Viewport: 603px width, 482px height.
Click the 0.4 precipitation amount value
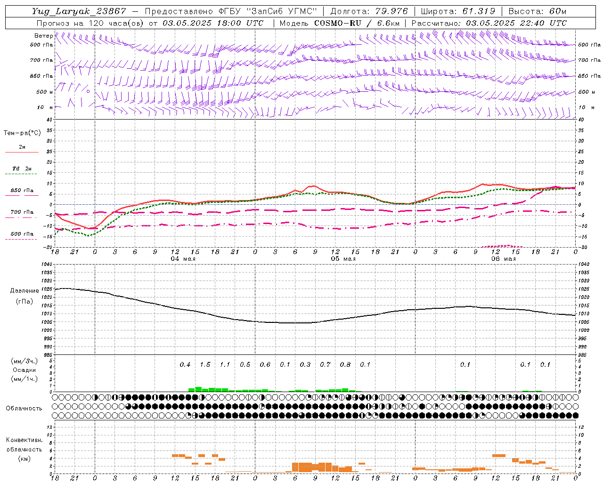(185, 364)
